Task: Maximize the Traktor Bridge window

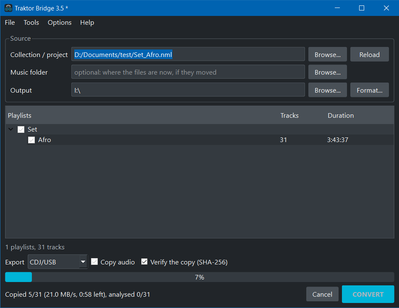Action: (362, 8)
